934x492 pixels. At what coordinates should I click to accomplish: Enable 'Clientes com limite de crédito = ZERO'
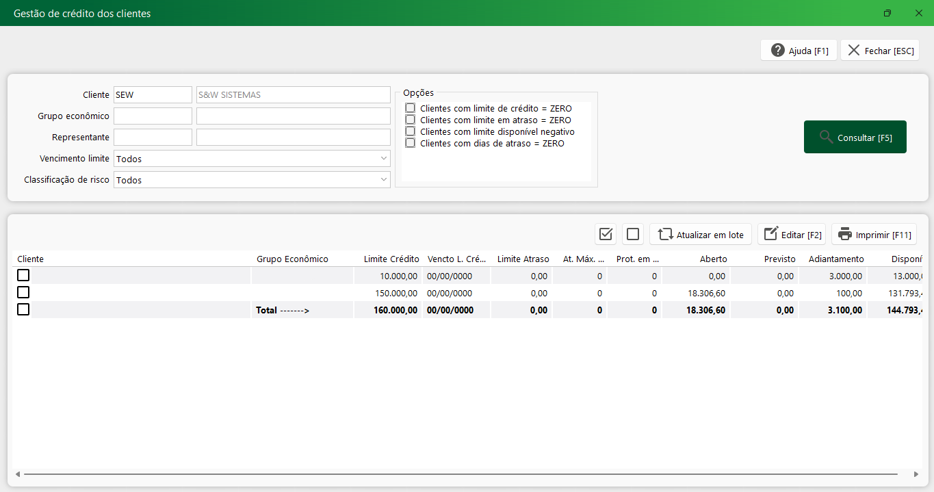pyautogui.click(x=411, y=108)
